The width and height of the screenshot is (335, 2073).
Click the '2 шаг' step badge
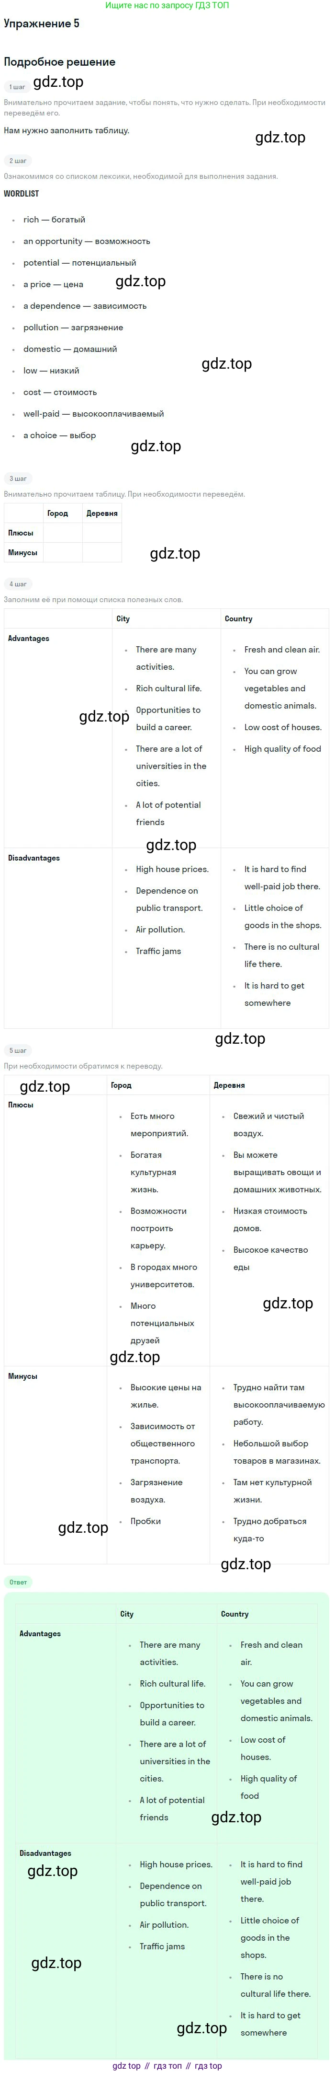click(x=18, y=161)
